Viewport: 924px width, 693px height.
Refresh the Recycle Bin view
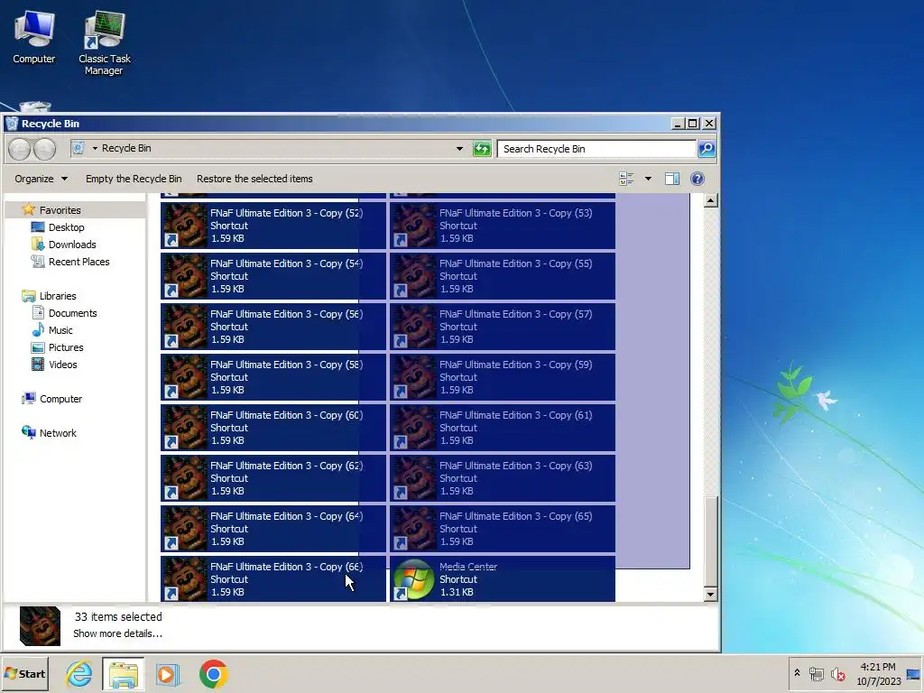tap(482, 149)
